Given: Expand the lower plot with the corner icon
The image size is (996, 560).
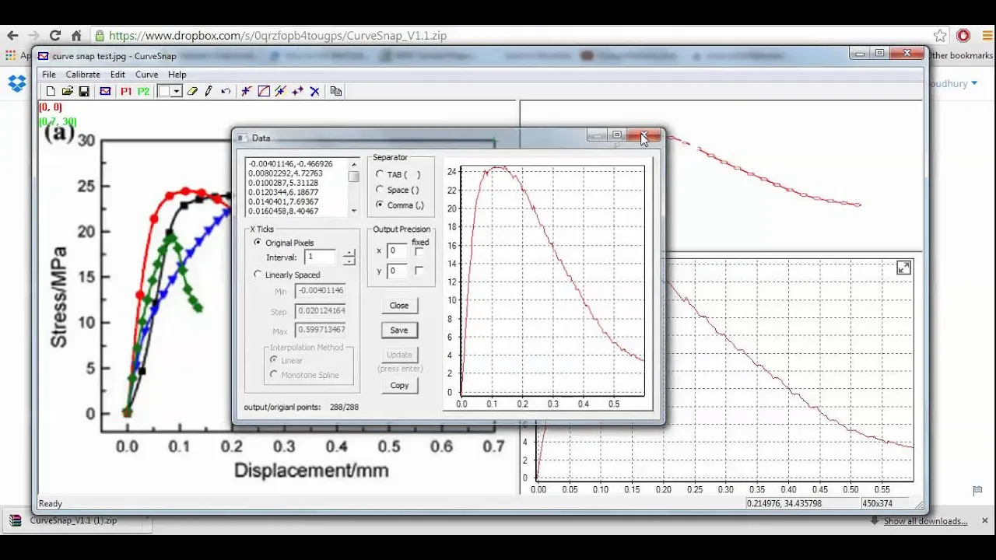Looking at the screenshot, I should click(903, 268).
